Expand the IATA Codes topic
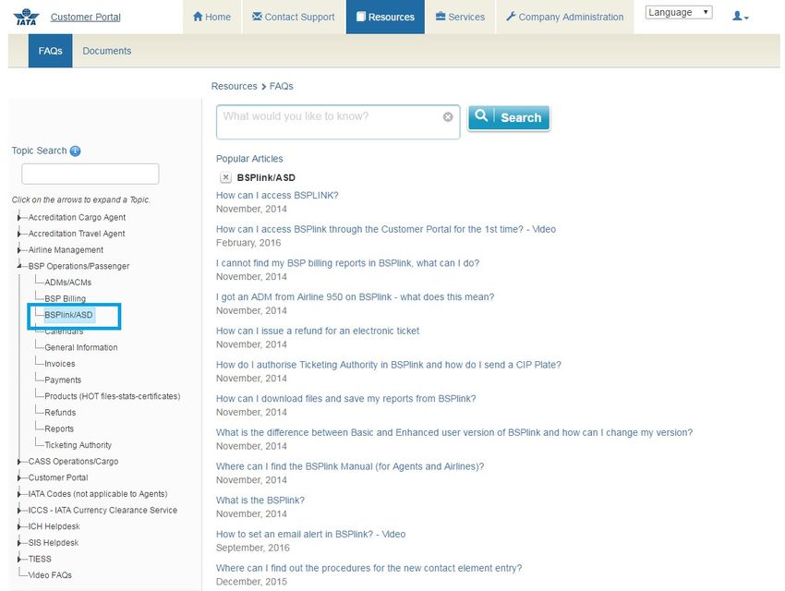 (19, 494)
